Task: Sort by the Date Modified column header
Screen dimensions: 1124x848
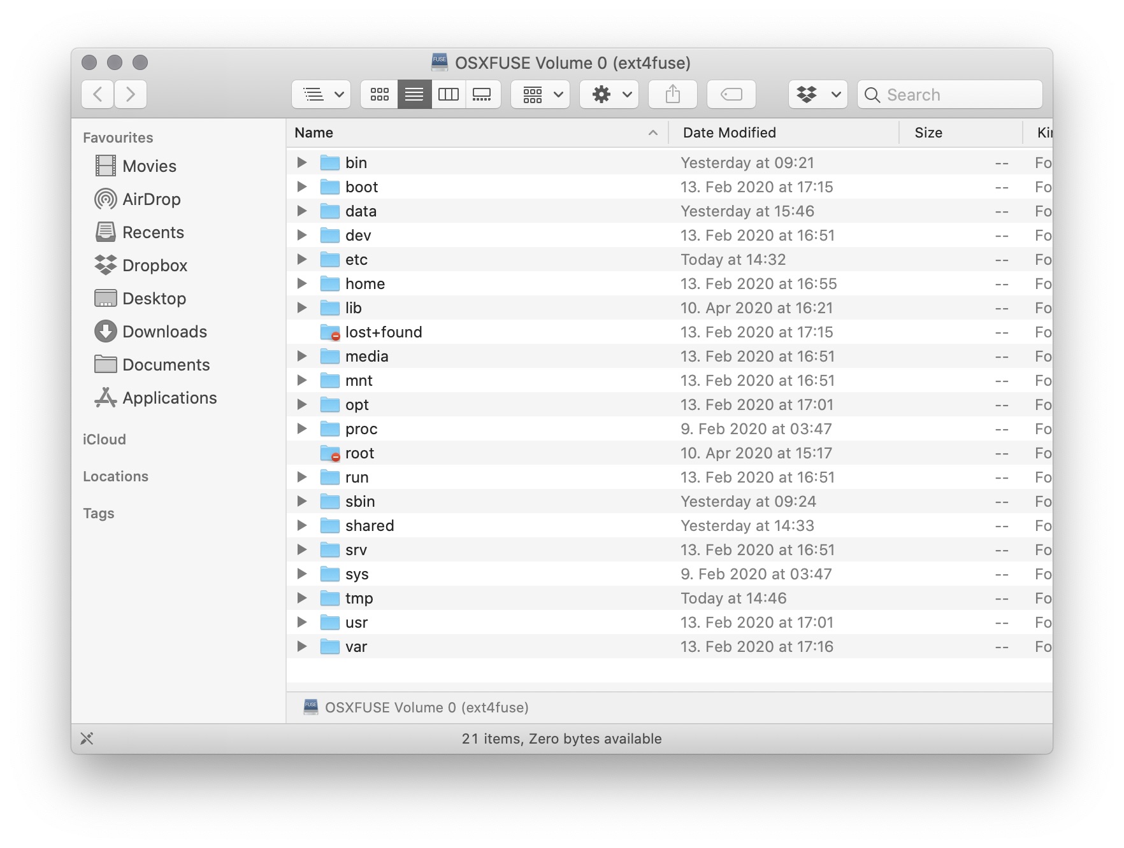Action: [x=784, y=132]
